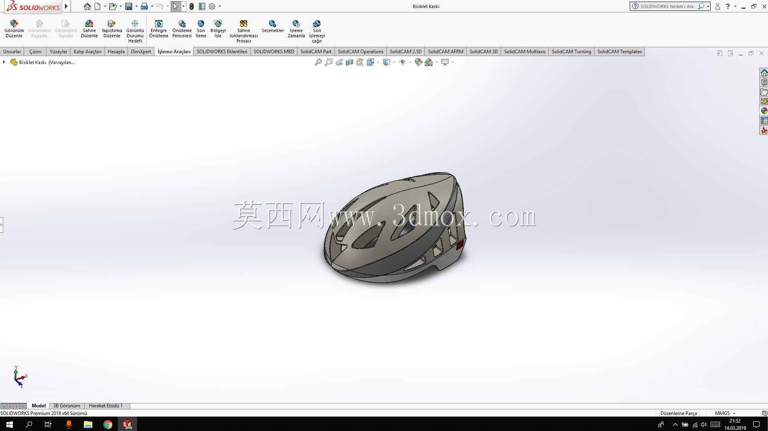The width and height of the screenshot is (768, 431).
Task: Expand the Bisiklet Kaskı tree node
Action: point(4,62)
